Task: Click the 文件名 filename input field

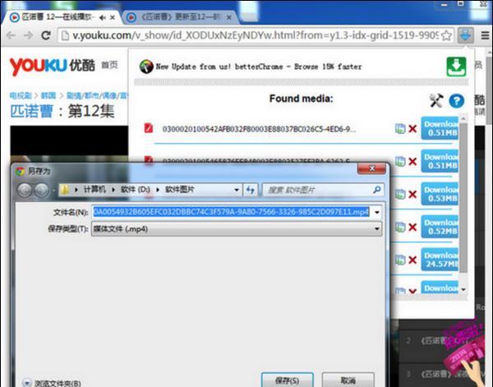Action: pyautogui.click(x=231, y=212)
